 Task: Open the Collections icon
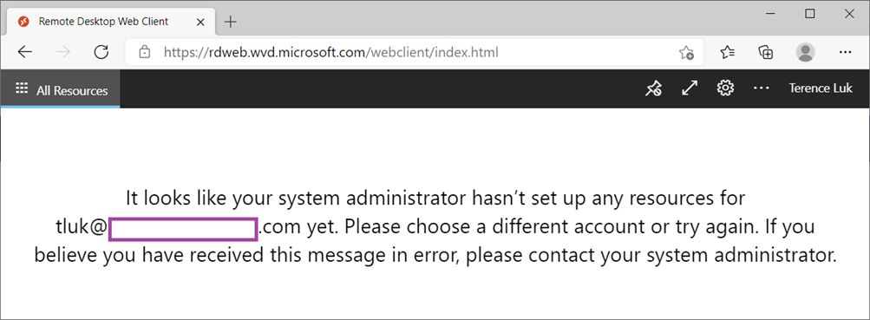click(x=766, y=52)
